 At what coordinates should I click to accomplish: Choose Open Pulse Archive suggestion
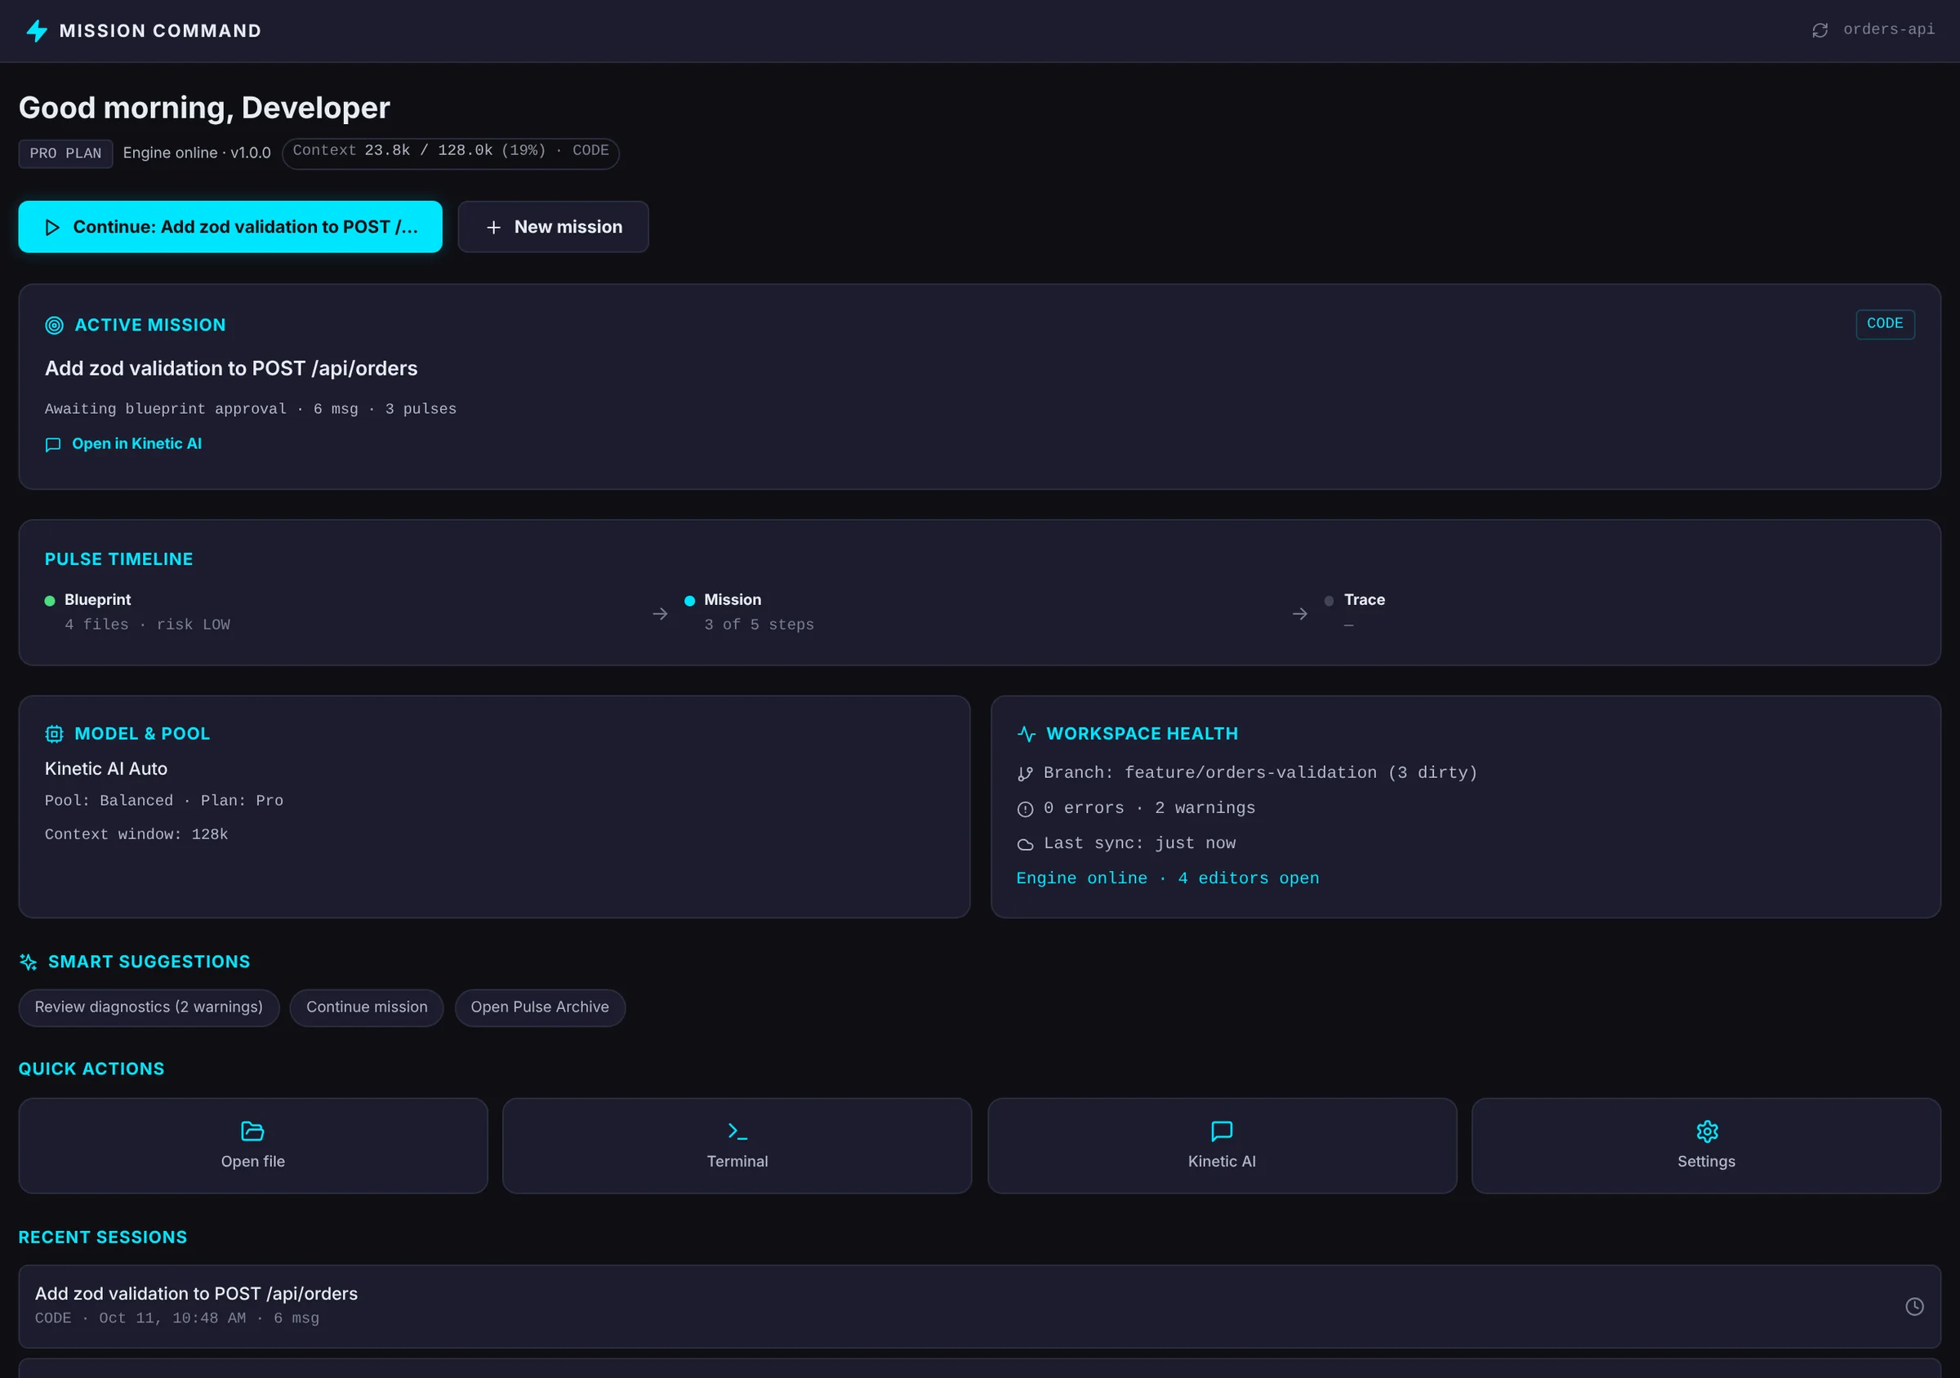pyautogui.click(x=540, y=1007)
